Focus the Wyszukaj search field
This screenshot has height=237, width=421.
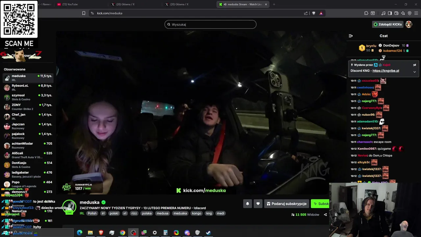(210, 24)
